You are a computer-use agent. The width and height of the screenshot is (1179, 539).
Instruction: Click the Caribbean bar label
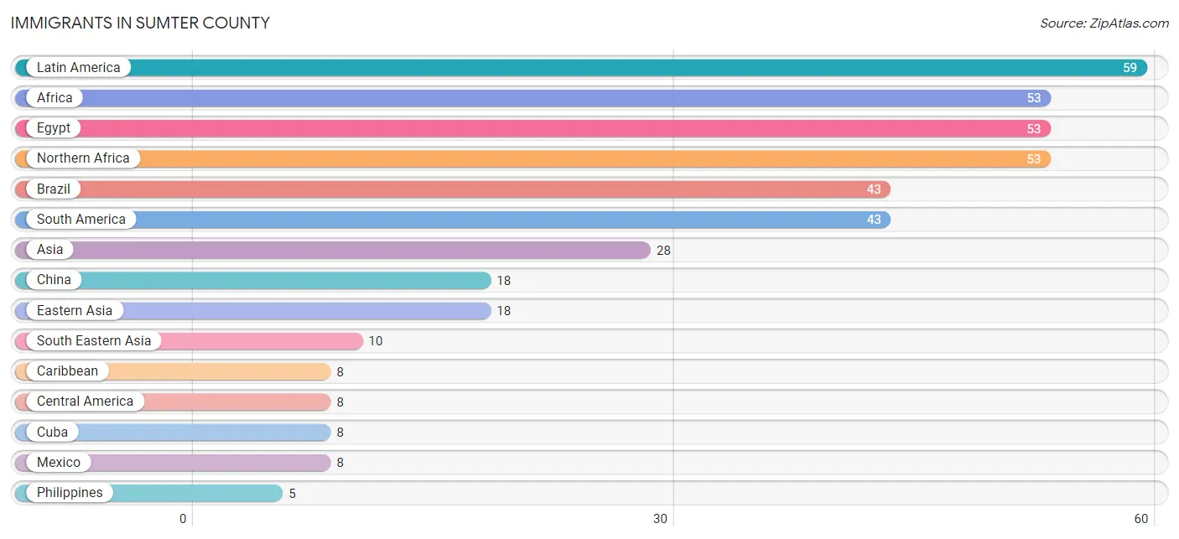pyautogui.click(x=67, y=371)
